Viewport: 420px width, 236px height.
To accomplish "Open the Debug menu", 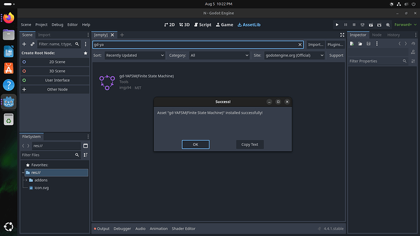I will (x=57, y=24).
